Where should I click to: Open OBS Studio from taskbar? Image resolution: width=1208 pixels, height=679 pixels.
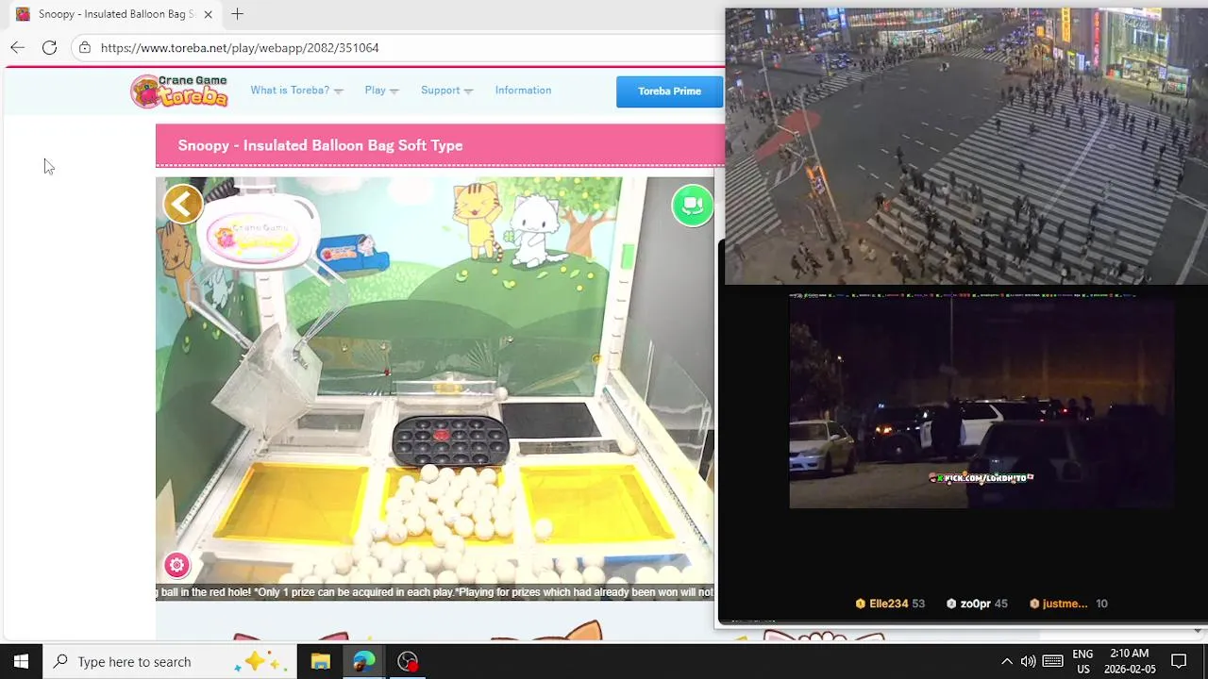coord(408,661)
